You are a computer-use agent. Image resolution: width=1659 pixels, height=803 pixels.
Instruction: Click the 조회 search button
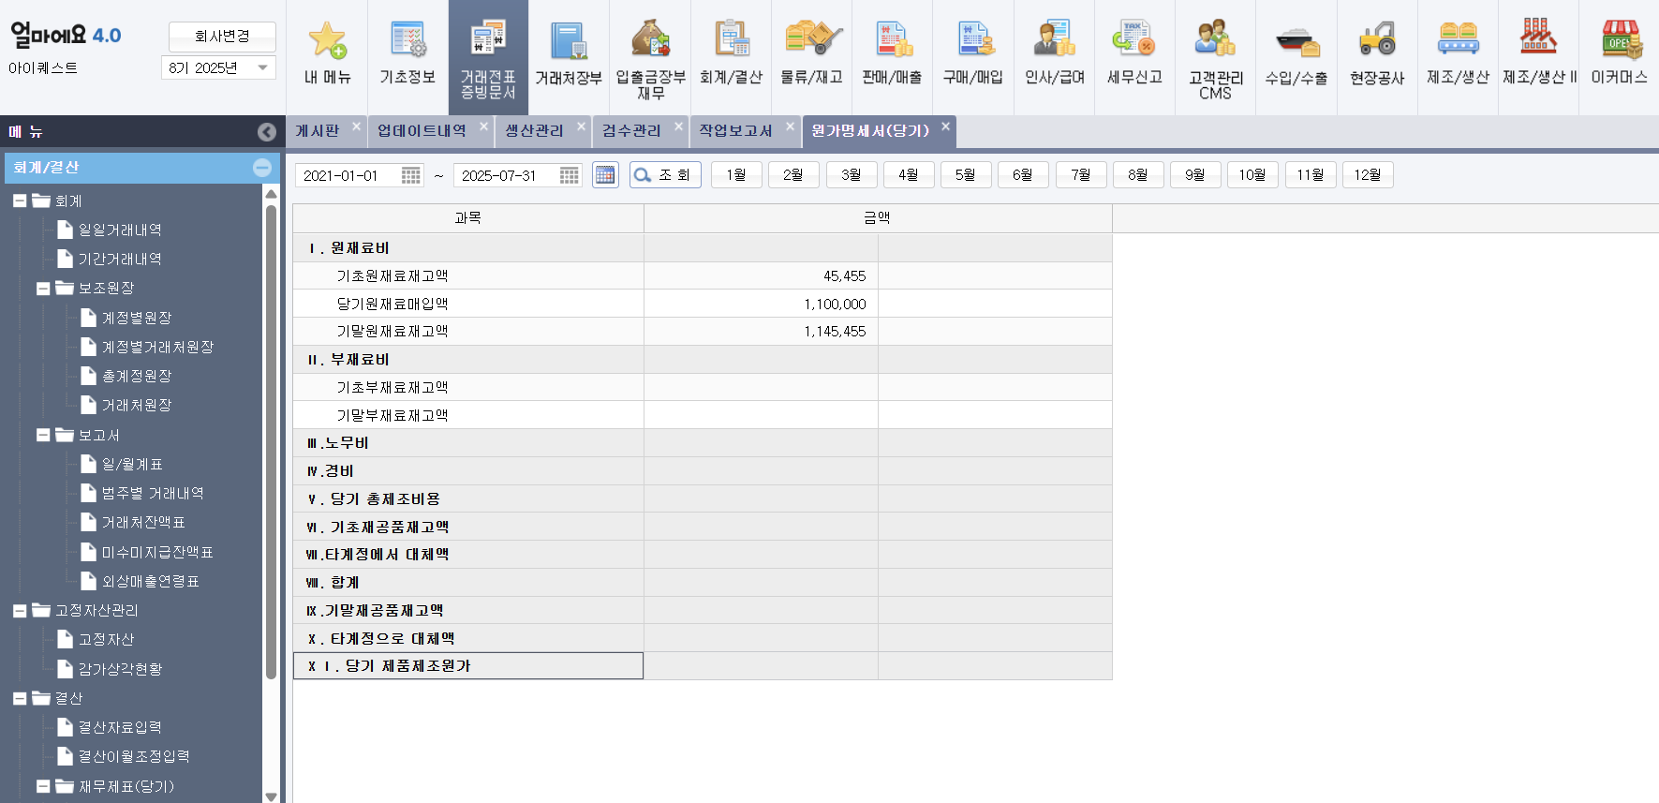[x=665, y=175]
